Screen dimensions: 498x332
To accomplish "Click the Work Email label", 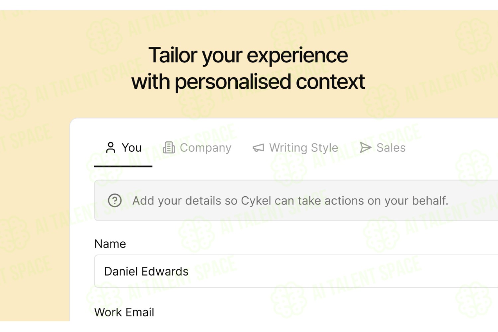I will coord(124,312).
